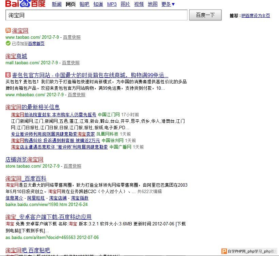This screenshot has width=279, height=256.
Task: Switch to the 贴吧 tab
Action: coord(84,4)
